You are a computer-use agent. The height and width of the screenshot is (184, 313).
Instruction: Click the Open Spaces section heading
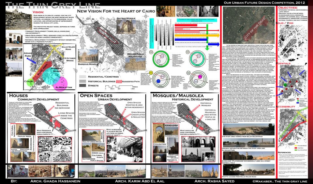click(94, 96)
